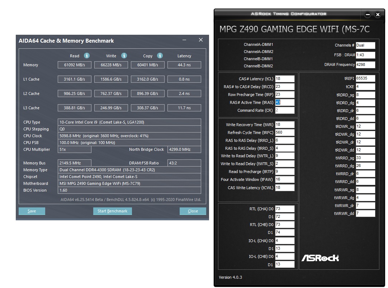The image size is (388, 288).
Task: Click the RAS# to CAS# Delay (tRCD) field
Action: coord(285,87)
